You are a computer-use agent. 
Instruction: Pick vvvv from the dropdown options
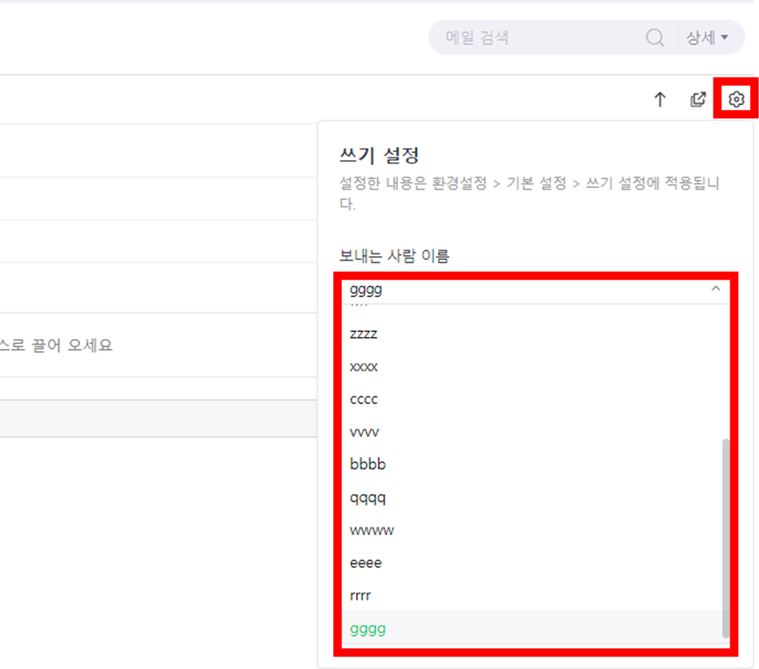click(x=364, y=431)
